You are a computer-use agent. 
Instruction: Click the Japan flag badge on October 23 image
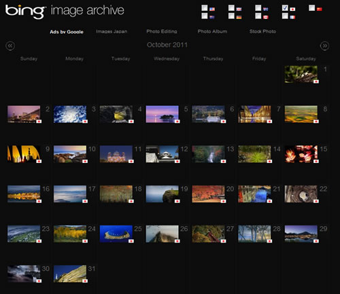[x=39, y=241]
